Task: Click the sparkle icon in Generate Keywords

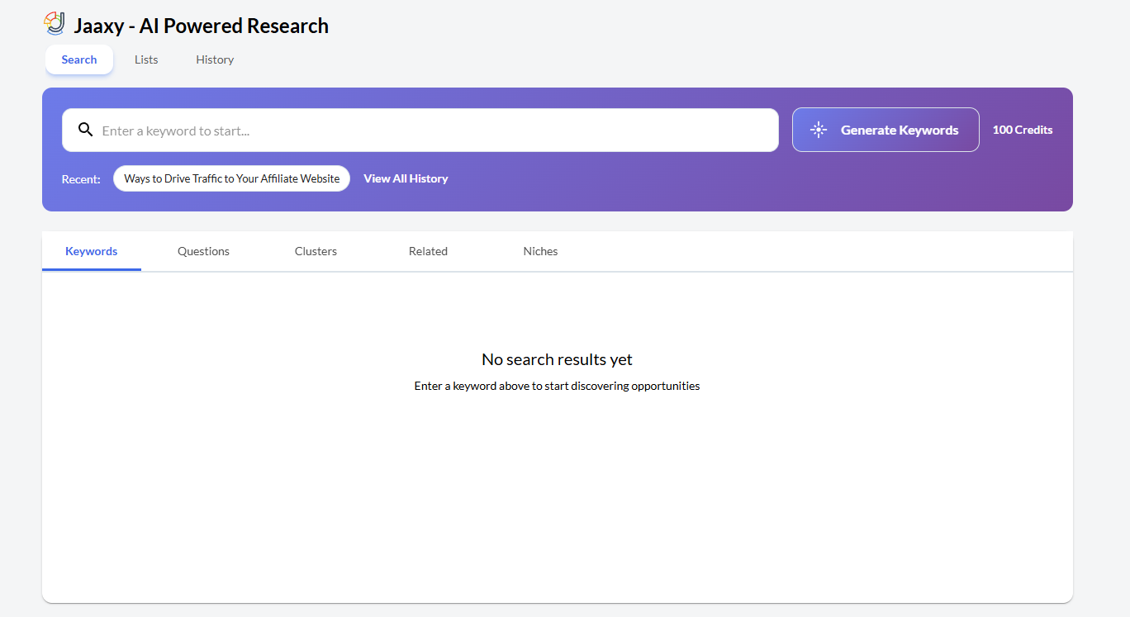Action: point(818,130)
